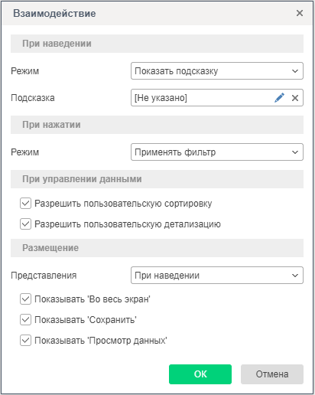
Task: Toggle Показывать 'Сохранить' checkbox
Action: (25, 320)
